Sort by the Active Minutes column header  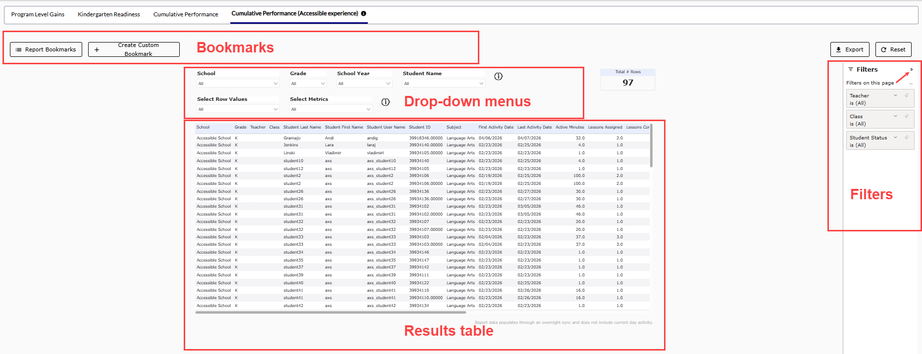[x=569, y=127]
